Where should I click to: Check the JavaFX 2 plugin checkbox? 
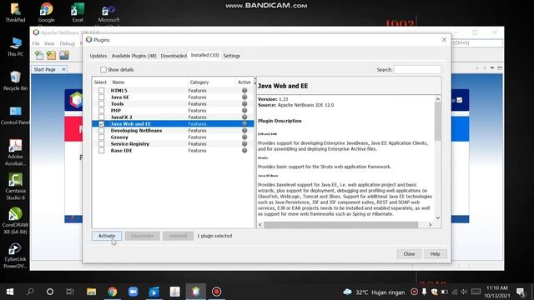click(102, 117)
